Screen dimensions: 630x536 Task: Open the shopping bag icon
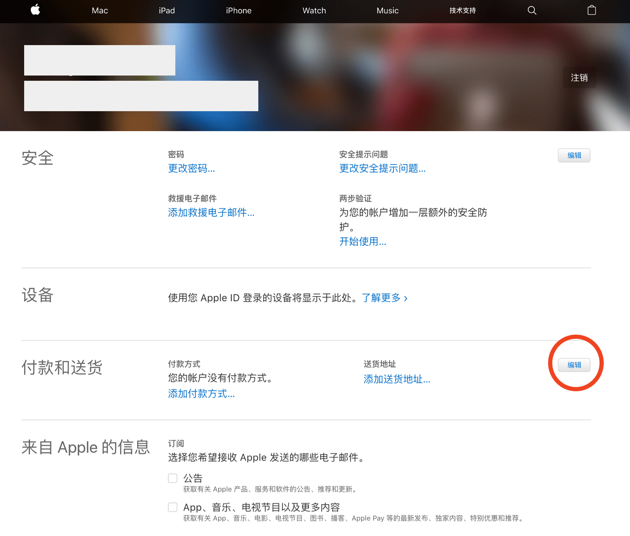point(591,10)
